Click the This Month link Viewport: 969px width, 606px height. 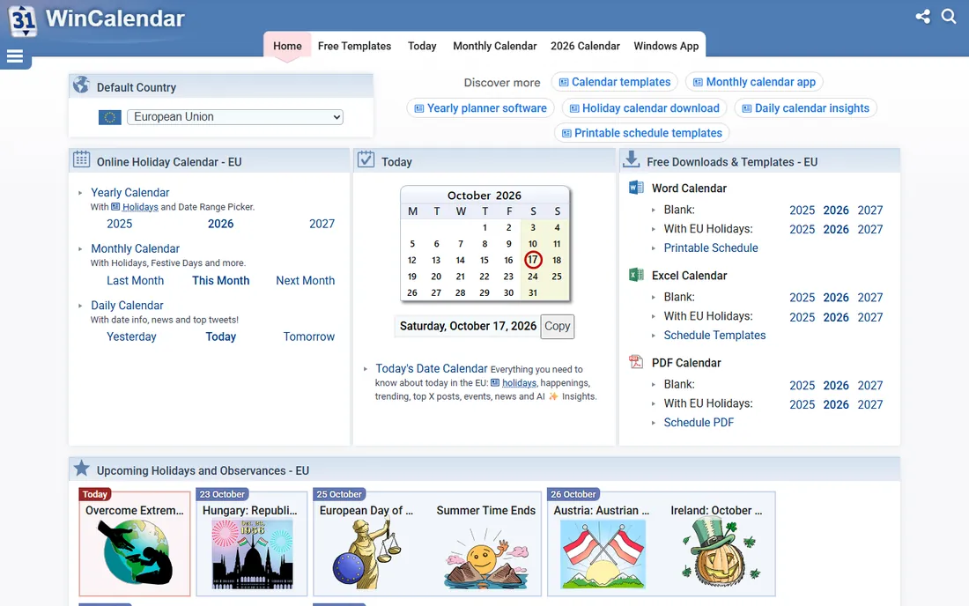[220, 280]
